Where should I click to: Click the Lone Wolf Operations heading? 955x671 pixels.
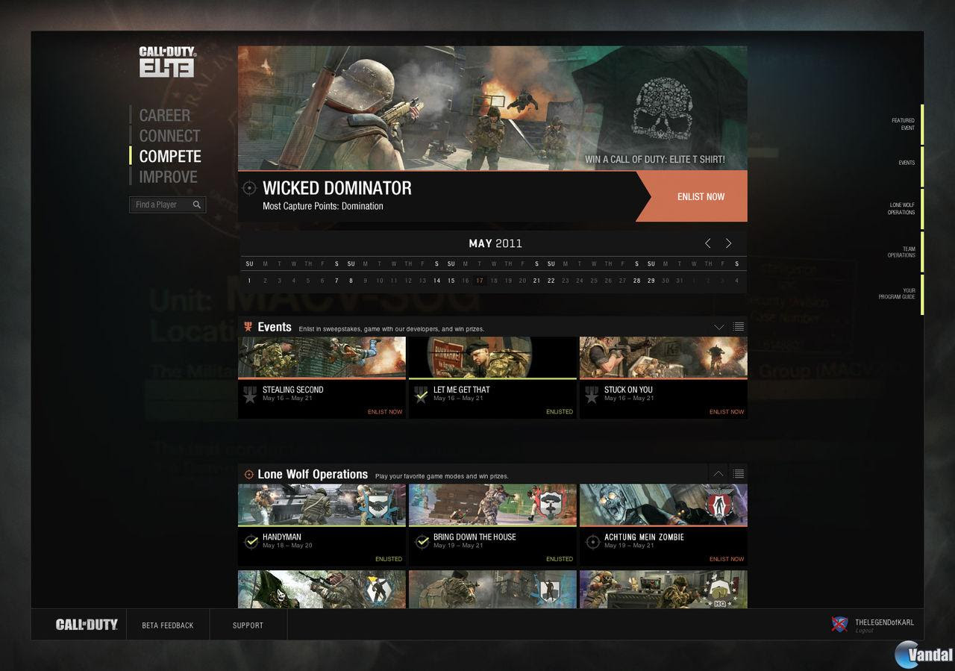pyautogui.click(x=313, y=475)
